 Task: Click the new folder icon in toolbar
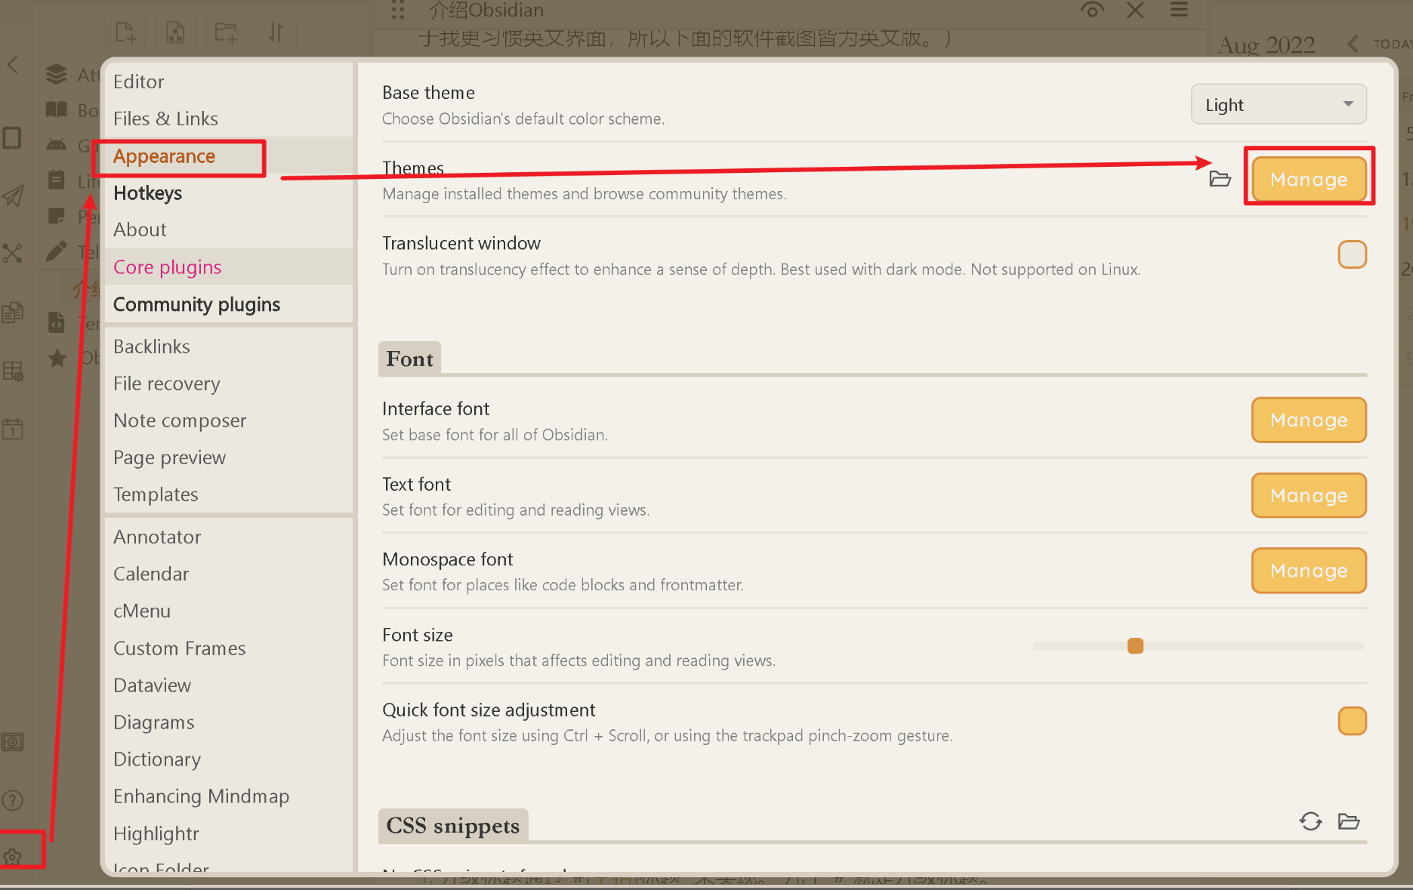(225, 32)
